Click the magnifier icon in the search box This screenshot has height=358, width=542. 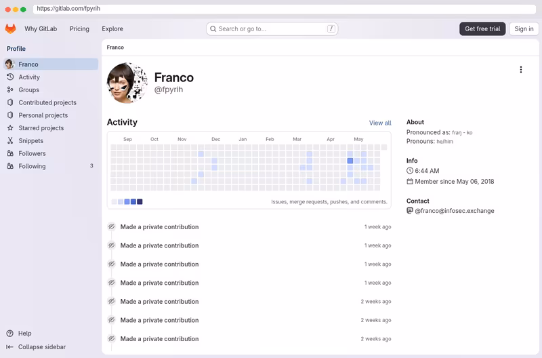pos(213,28)
